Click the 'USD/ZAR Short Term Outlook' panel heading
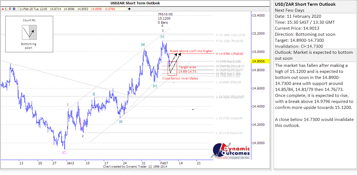Screen dimensions: 357x175 coord(305,4)
